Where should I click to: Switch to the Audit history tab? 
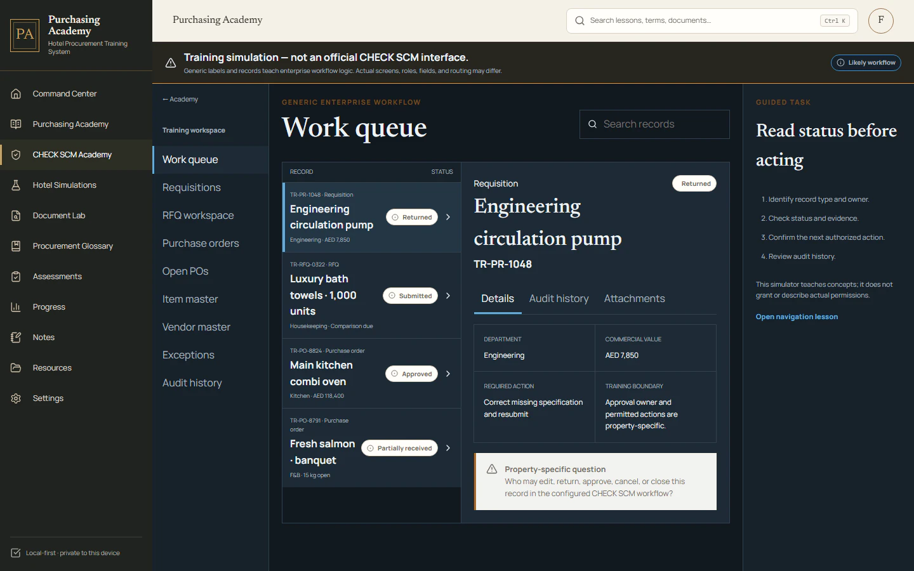coord(559,299)
